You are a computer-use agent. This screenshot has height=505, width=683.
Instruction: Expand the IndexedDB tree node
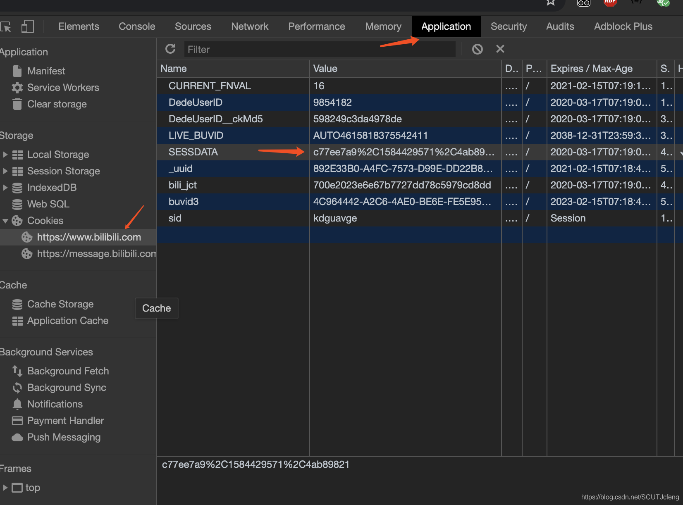5,188
